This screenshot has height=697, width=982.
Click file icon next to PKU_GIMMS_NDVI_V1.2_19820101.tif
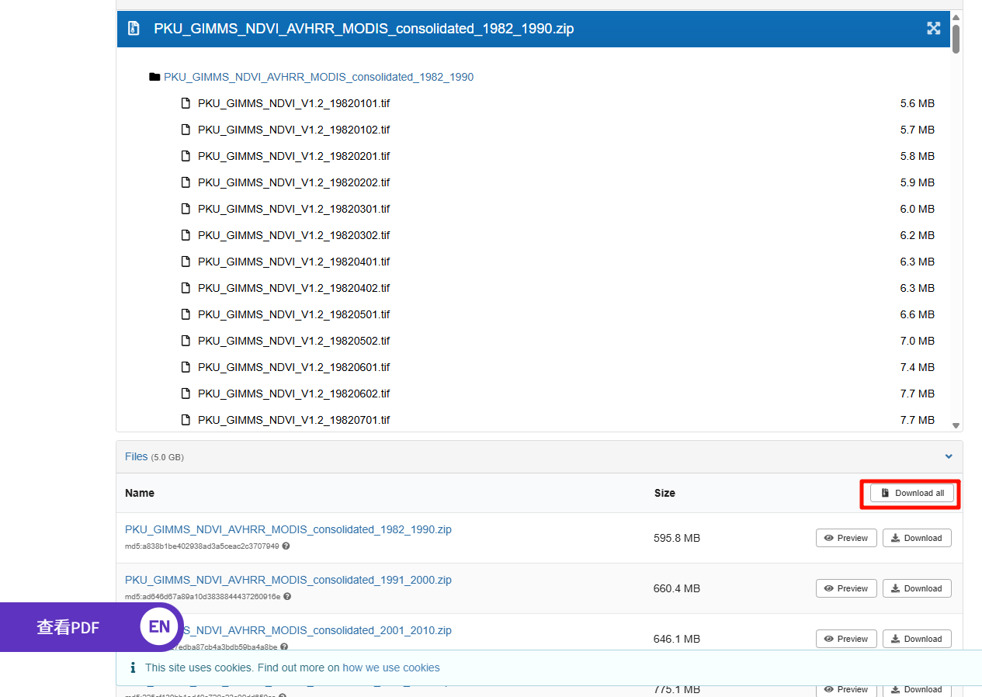click(x=186, y=103)
